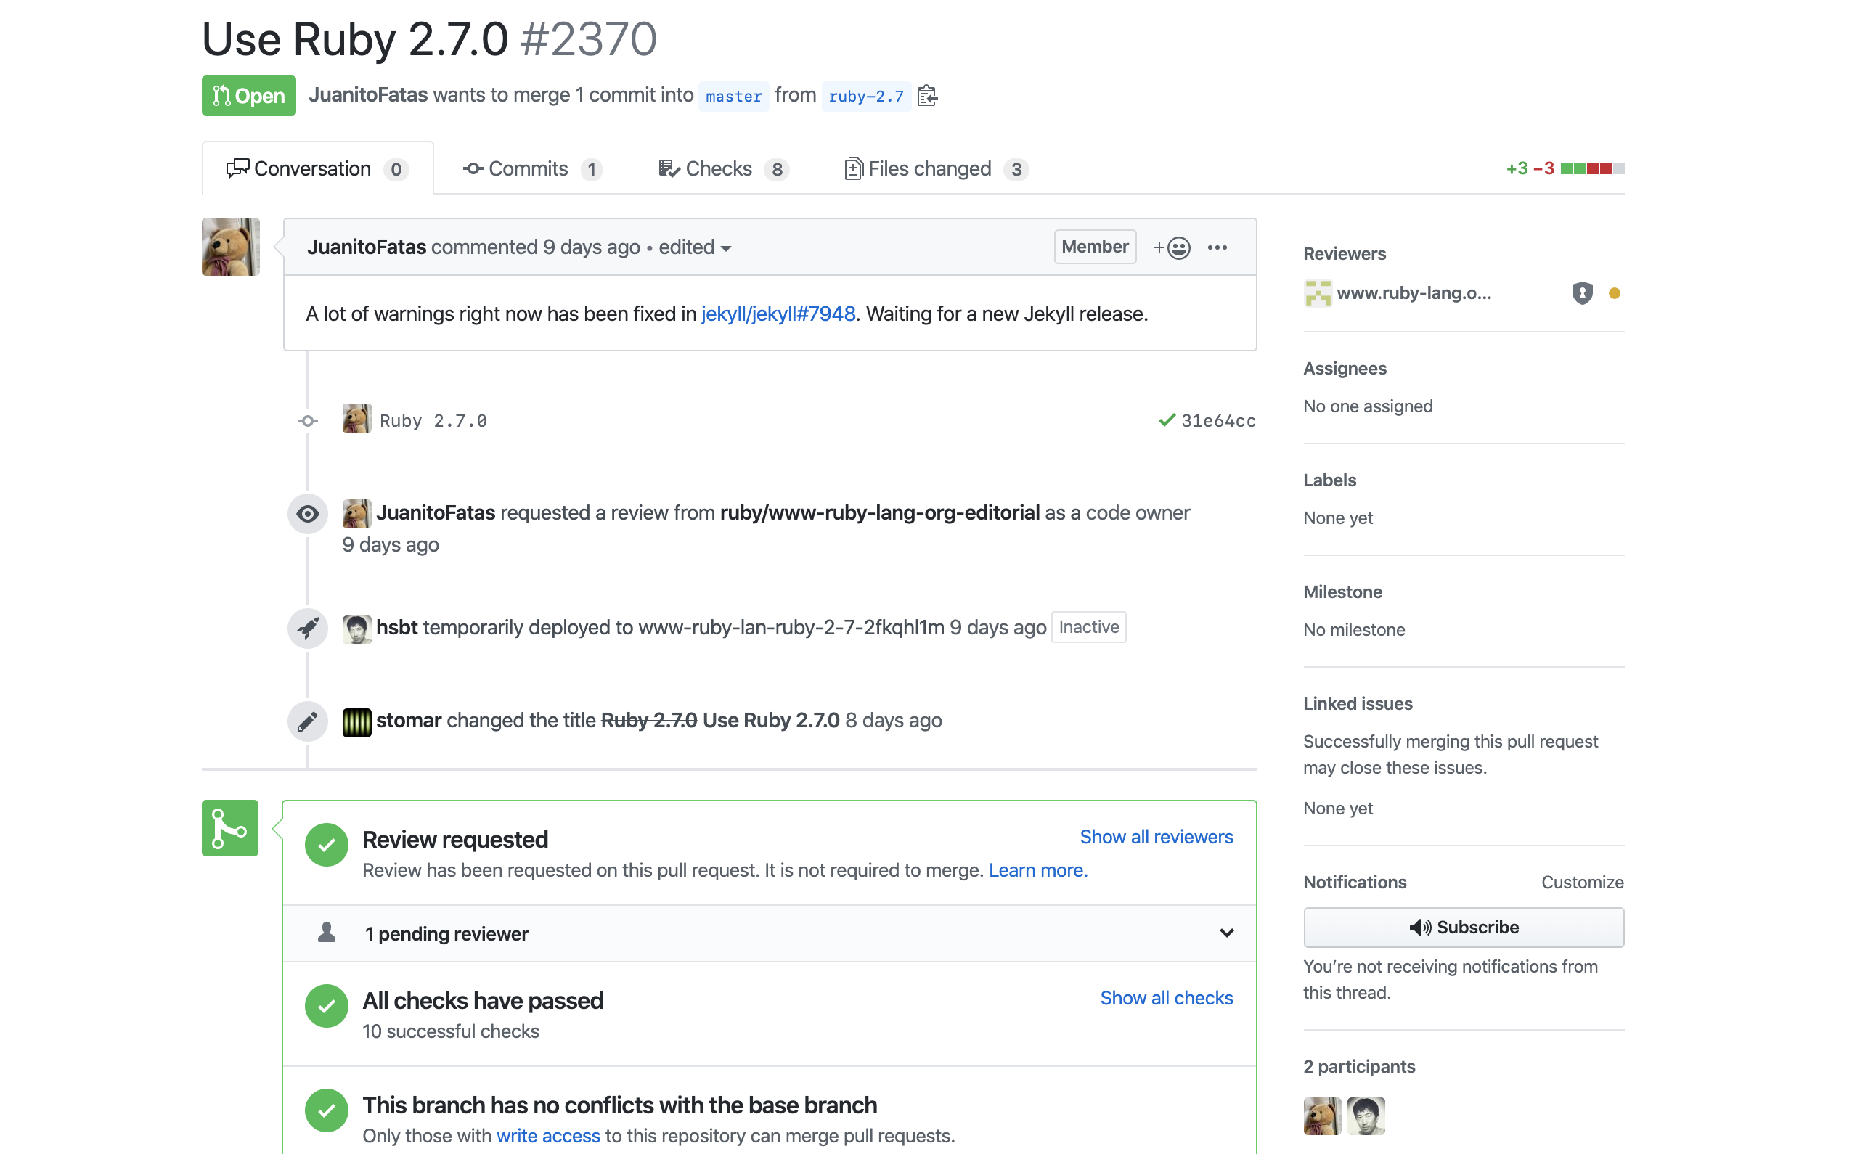Image resolution: width=1860 pixels, height=1154 pixels.
Task: Click the Inactive deployment badge
Action: pyautogui.click(x=1088, y=626)
